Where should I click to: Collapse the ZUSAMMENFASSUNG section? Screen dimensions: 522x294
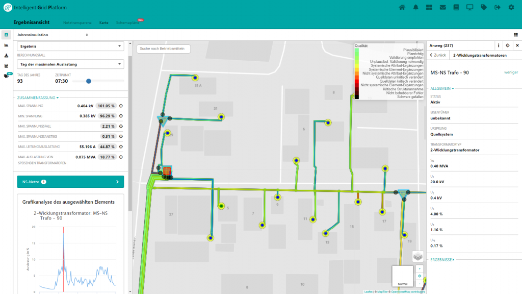[38, 97]
